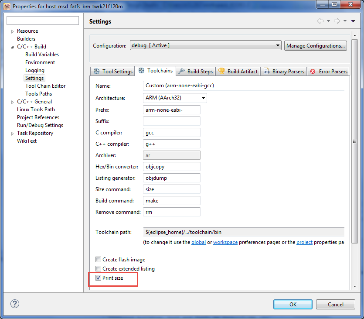Switch to the Toolchains tab
This screenshot has width=364, height=319.
pos(155,71)
